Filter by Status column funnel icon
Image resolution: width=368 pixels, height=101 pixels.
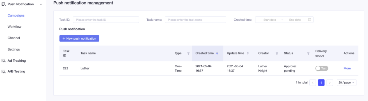[x=308, y=53]
